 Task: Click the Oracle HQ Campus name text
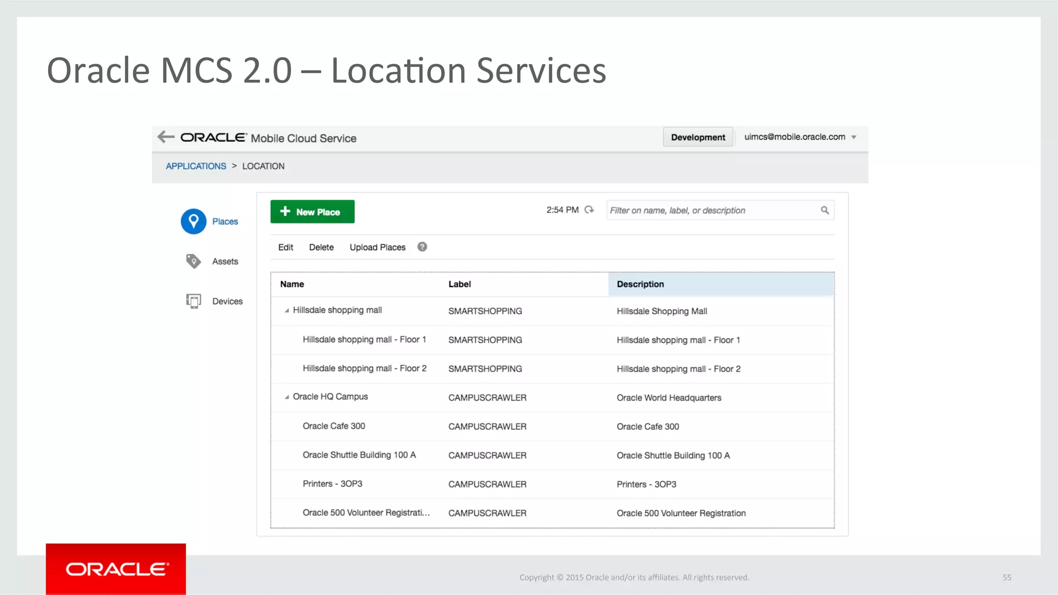tap(330, 396)
